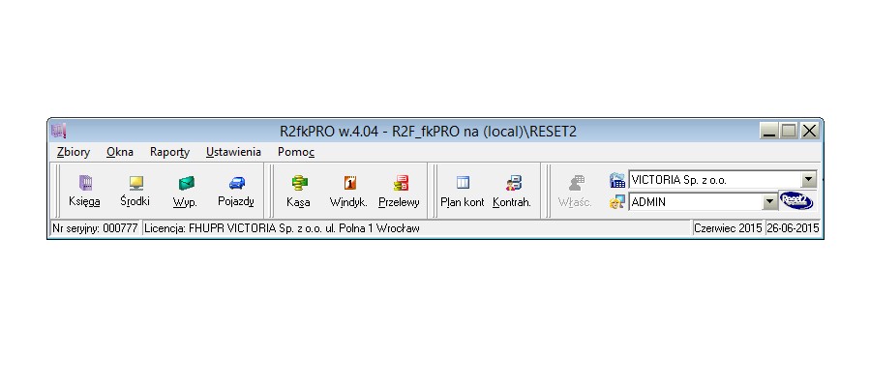
Task: Open the Zbiory menu
Action: (74, 152)
